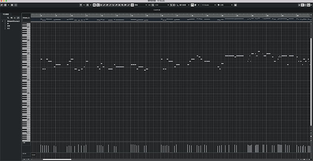
Task: Select the Glue tool
Action: 116,5
